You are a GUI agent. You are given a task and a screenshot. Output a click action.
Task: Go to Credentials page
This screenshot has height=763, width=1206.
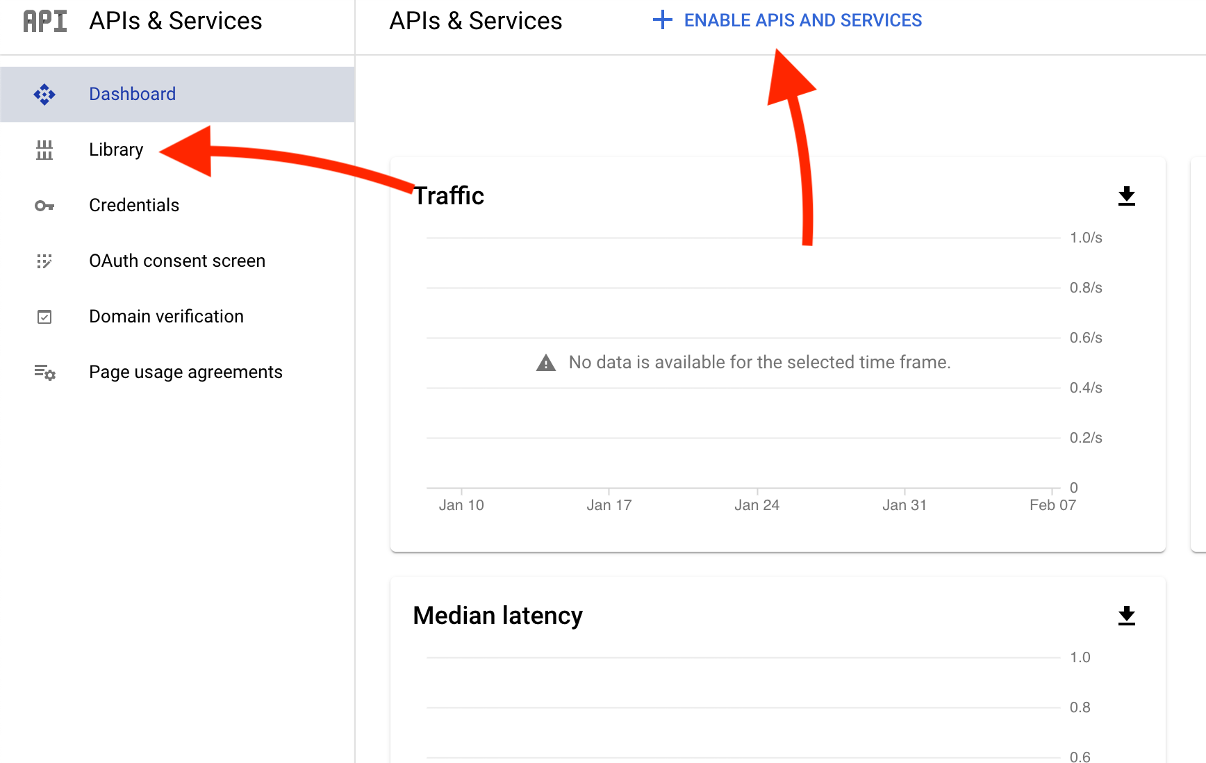point(177,206)
